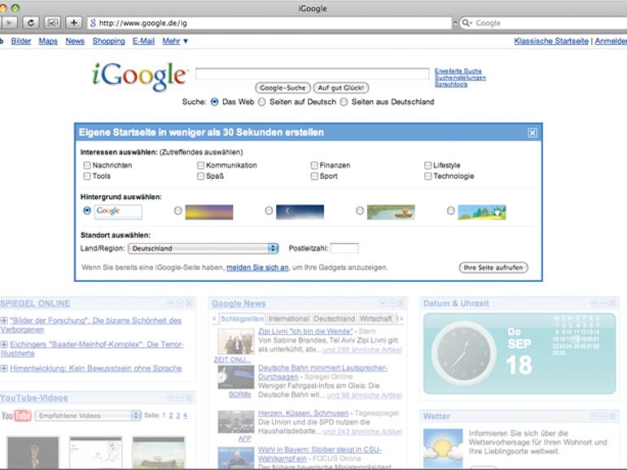Select the purple-yellow sunset background theme
Screen dimensions: 627x470
[208, 212]
